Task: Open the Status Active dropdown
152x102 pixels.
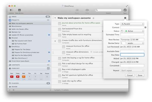Action: pos(134,31)
